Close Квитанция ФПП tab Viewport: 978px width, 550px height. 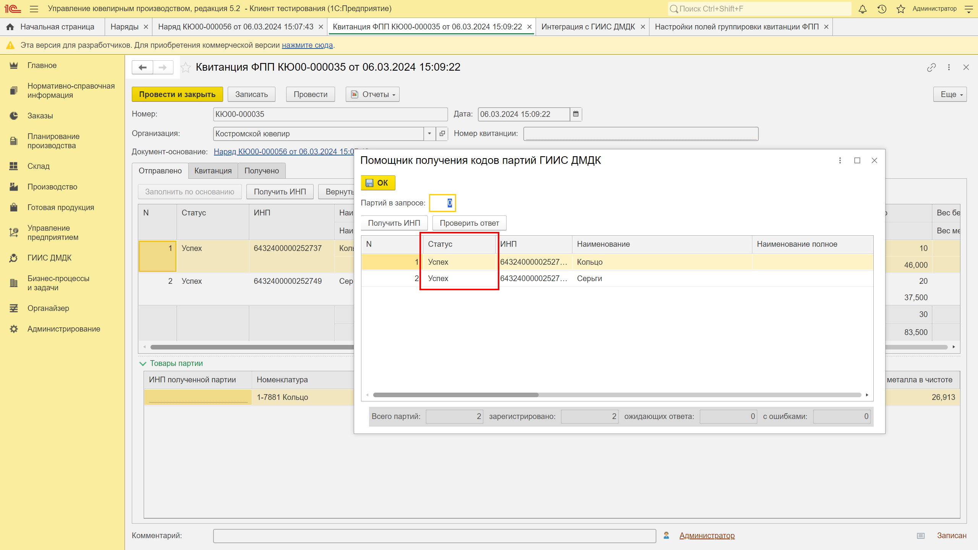(529, 27)
